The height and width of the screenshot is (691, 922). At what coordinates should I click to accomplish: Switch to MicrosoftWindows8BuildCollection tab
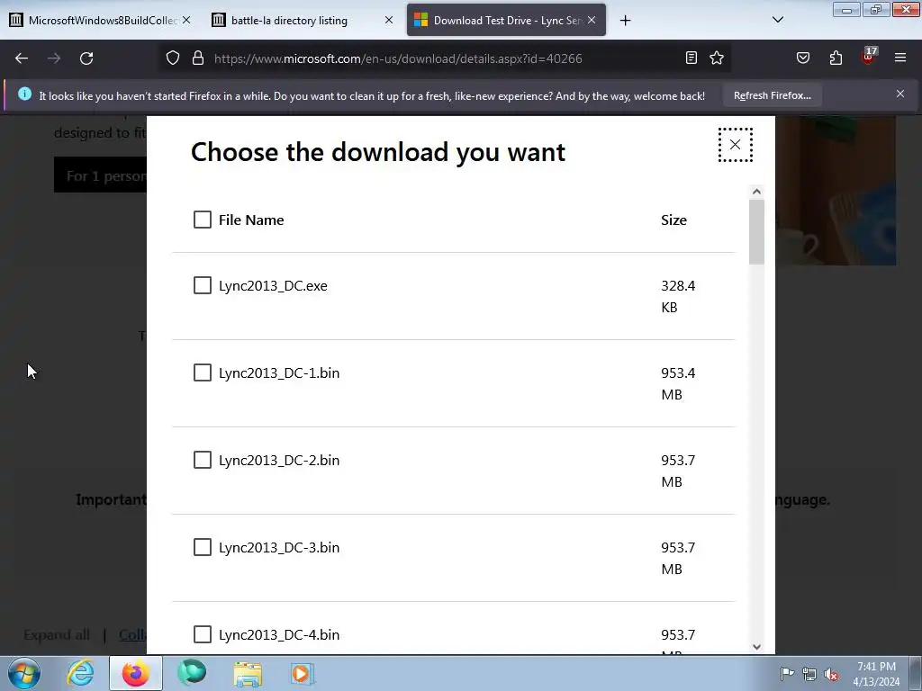[x=101, y=20]
